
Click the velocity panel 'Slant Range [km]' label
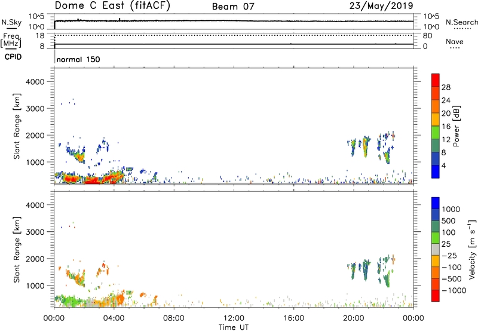pos(17,250)
